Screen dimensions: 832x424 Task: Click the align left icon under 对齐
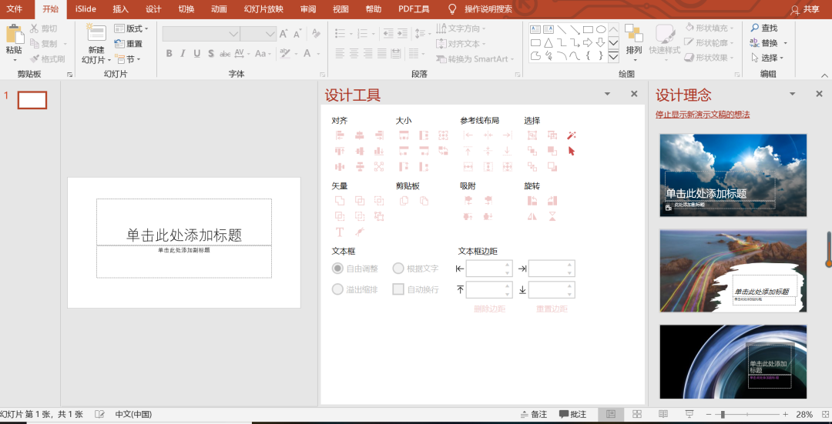pos(340,135)
